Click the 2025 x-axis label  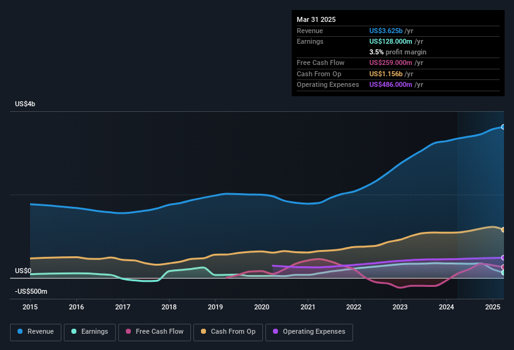click(493, 307)
